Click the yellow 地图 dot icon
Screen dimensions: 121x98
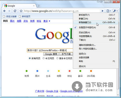pos(59,71)
